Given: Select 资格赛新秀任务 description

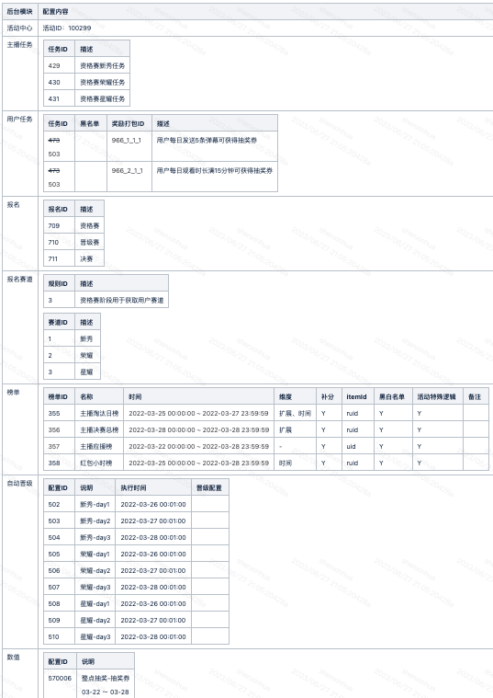Looking at the screenshot, I should tap(102, 65).
